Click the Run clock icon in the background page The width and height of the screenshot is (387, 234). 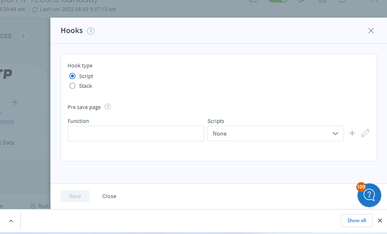[x=33, y=206]
